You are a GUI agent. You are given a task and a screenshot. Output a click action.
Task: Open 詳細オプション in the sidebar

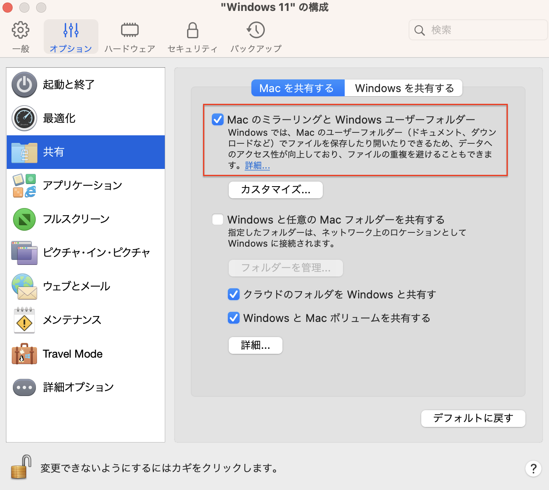78,387
